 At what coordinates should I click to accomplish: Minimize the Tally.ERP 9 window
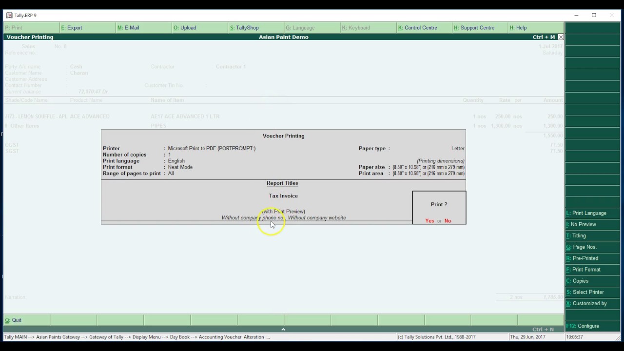576,15
